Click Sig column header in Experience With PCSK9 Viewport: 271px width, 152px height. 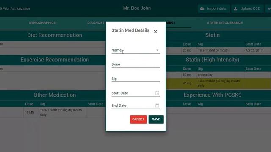tap(200, 104)
